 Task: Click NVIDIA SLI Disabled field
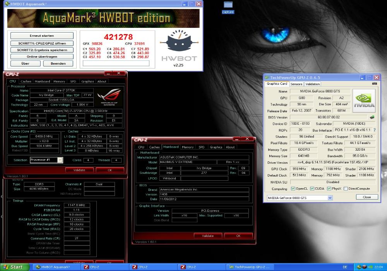pyautogui.click(x=333, y=182)
